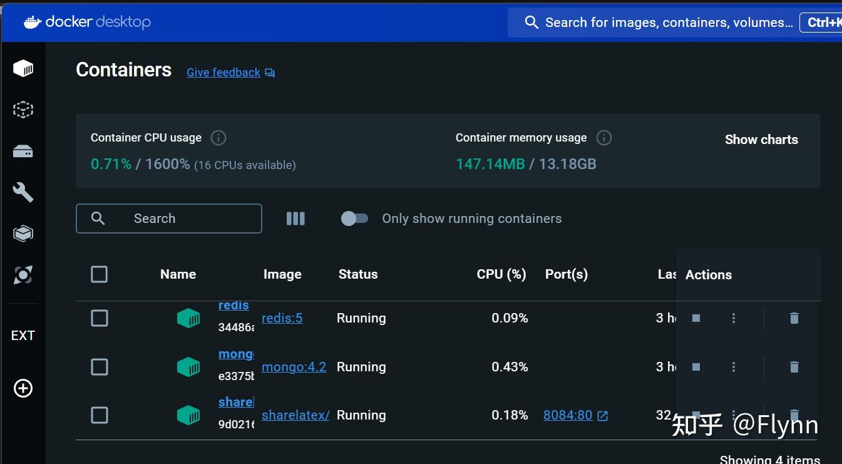The width and height of the screenshot is (842, 464).
Task: Stop the redis container
Action: coord(696,318)
